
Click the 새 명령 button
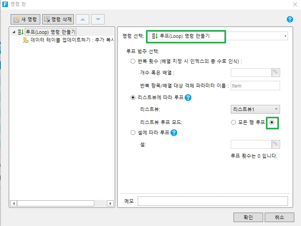pos(26,19)
